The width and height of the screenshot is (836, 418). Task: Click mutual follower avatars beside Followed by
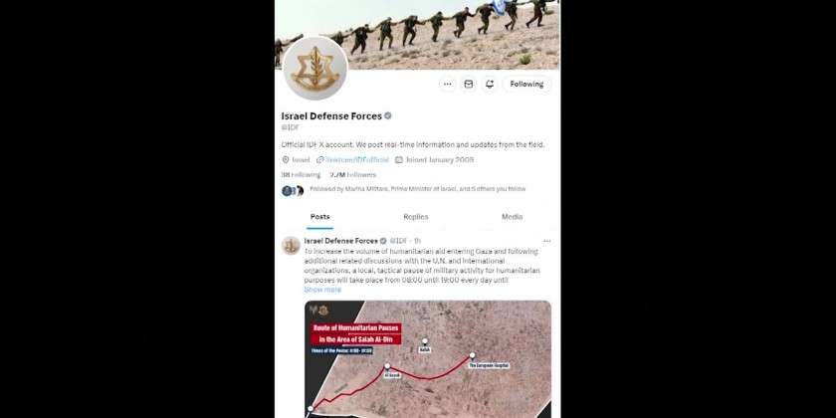[x=293, y=190]
